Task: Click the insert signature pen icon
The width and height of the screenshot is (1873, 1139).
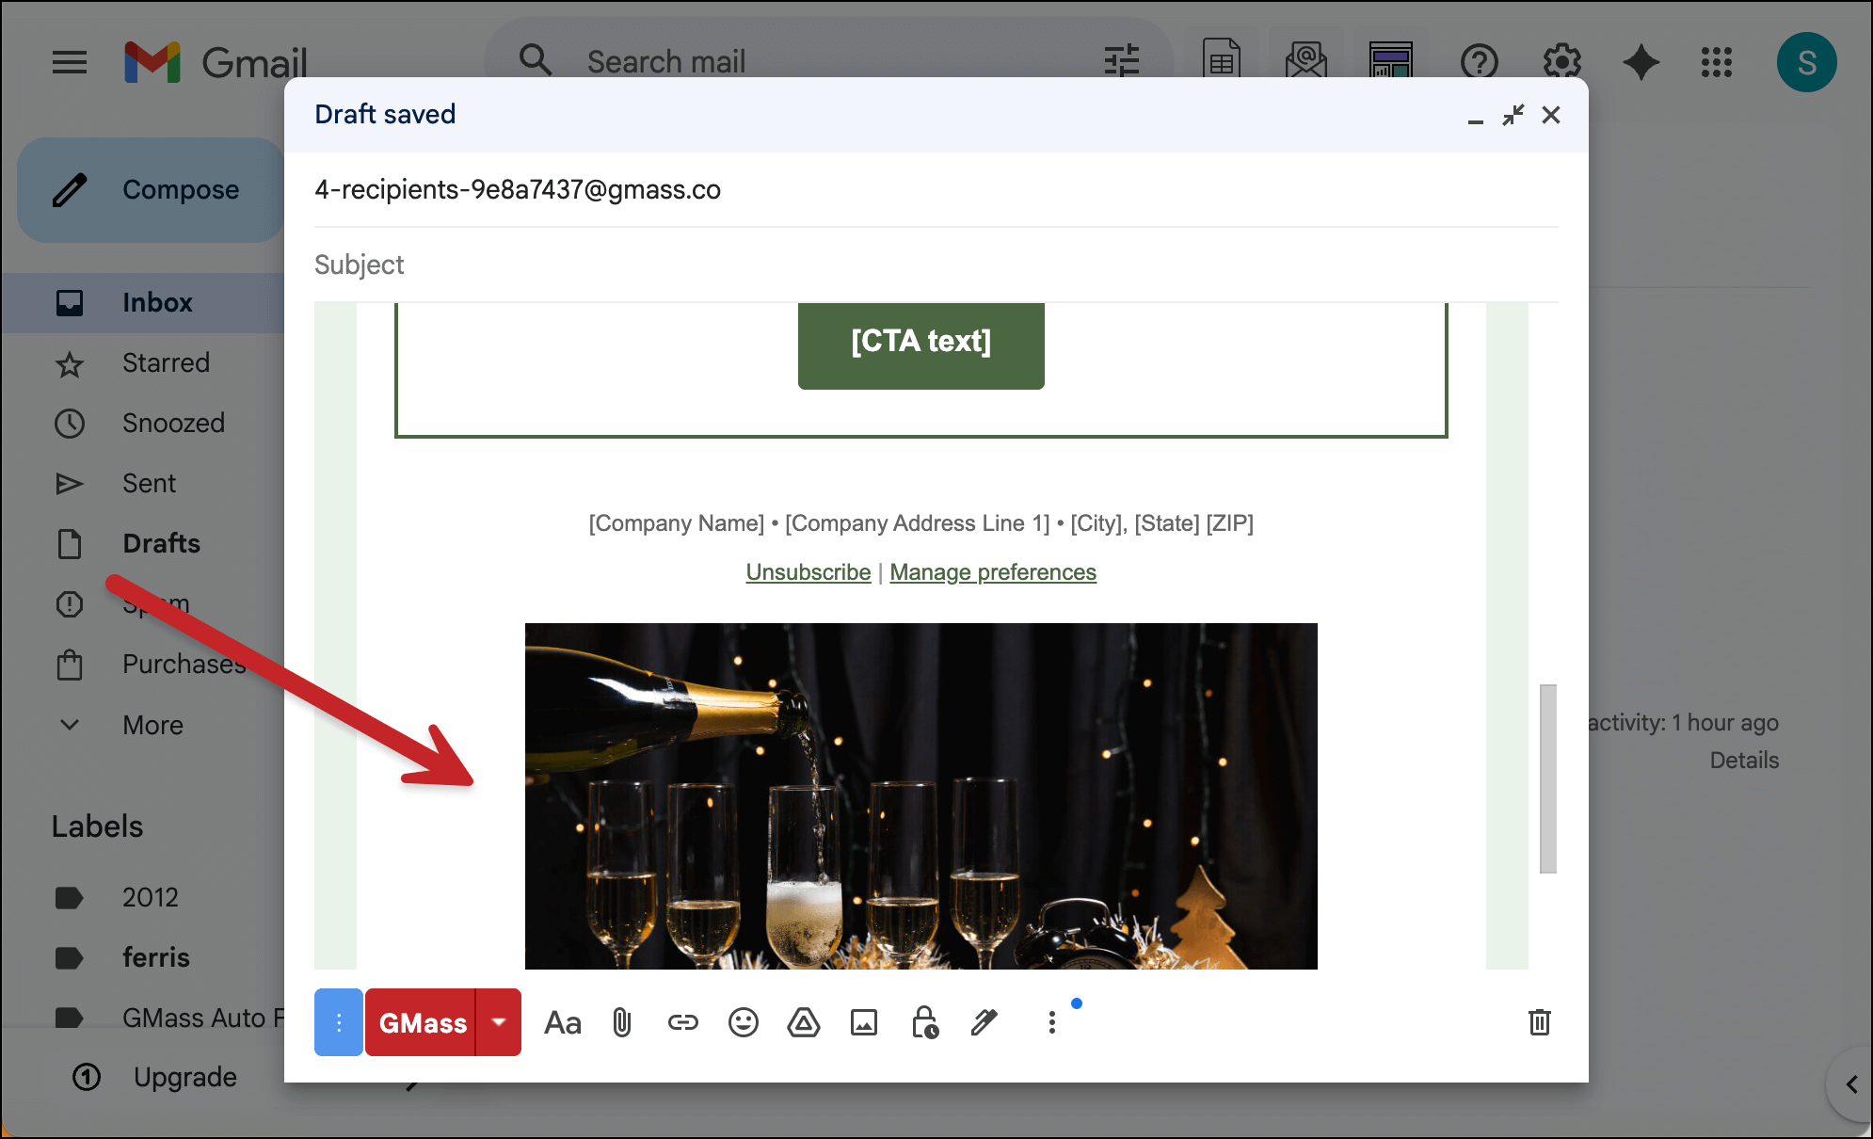Action: pyautogui.click(x=985, y=1022)
